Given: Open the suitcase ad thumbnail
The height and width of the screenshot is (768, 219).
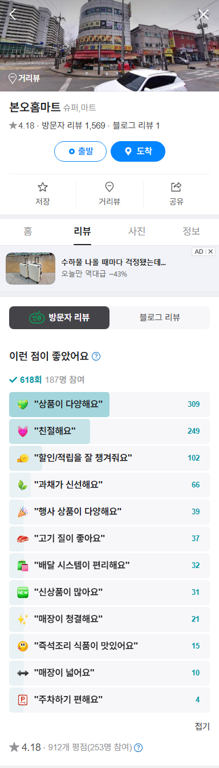Looking at the screenshot, I should click(30, 269).
